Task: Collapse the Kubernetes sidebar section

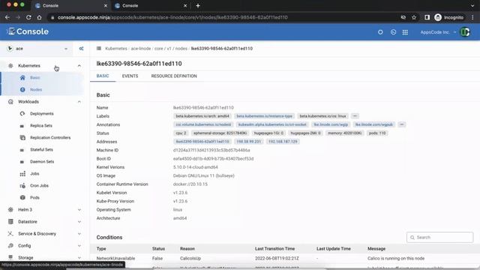Action: pos(79,66)
